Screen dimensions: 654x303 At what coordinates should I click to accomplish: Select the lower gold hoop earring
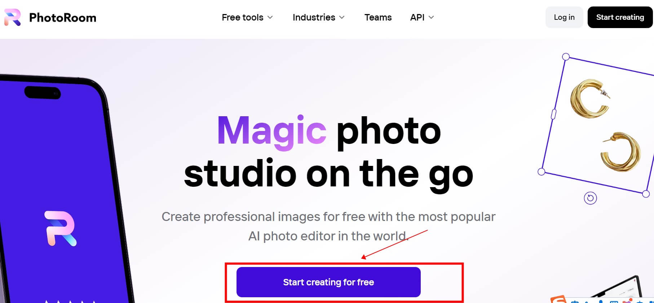point(620,152)
